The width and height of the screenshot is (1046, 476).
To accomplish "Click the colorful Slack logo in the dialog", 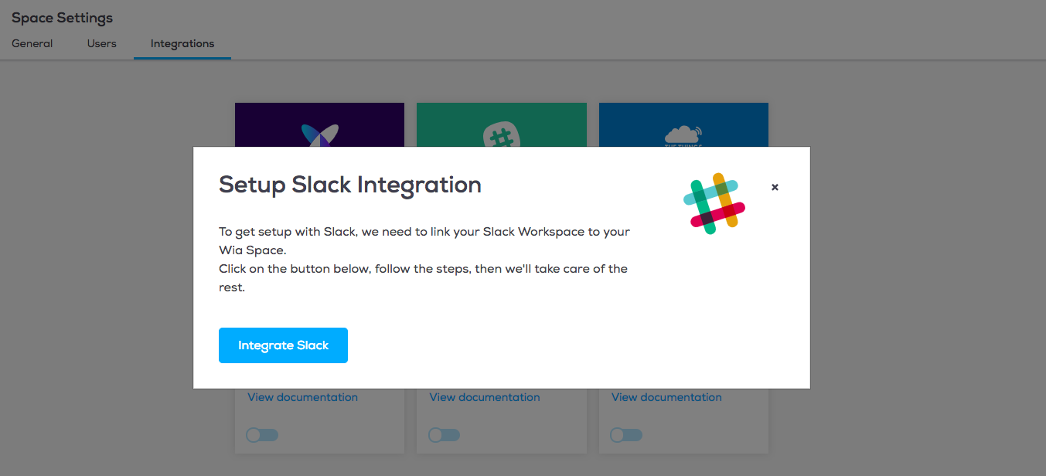I will (714, 203).
